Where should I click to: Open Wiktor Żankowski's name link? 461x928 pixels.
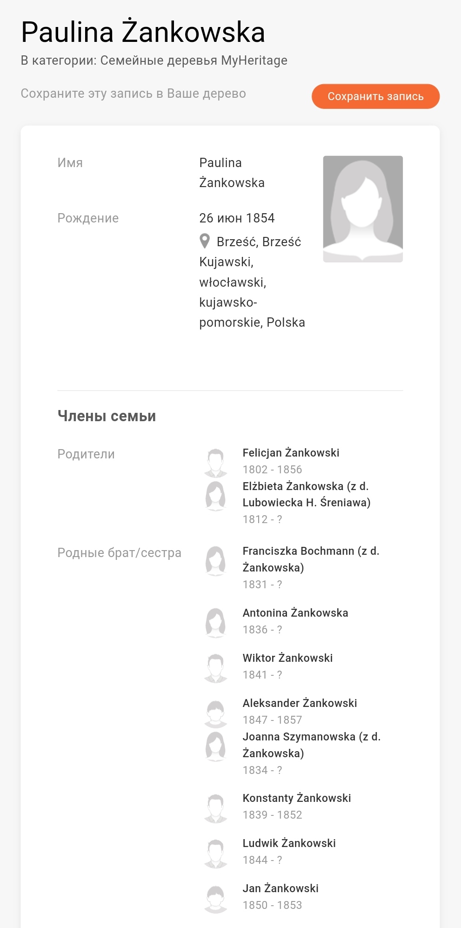[x=287, y=658]
